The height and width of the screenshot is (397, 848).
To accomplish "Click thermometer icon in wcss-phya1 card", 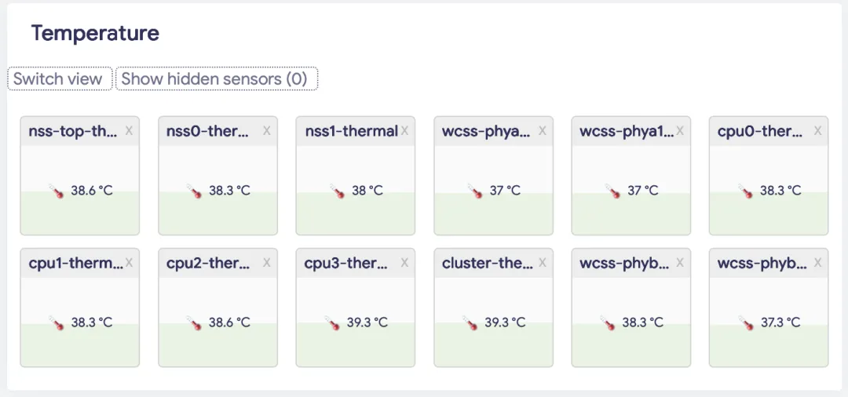I will [x=612, y=191].
